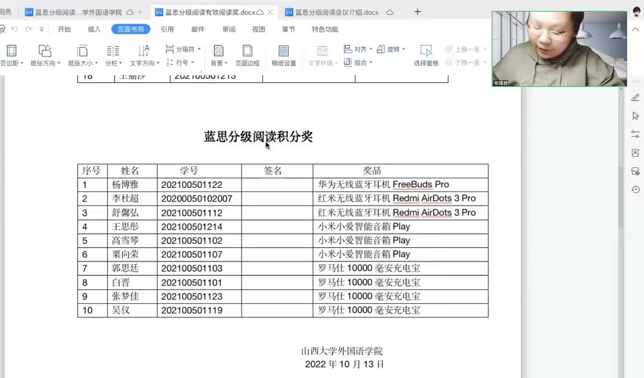Click the 签名 cell in 杨博雅's row
This screenshot has width=644, height=378.
[x=277, y=185]
